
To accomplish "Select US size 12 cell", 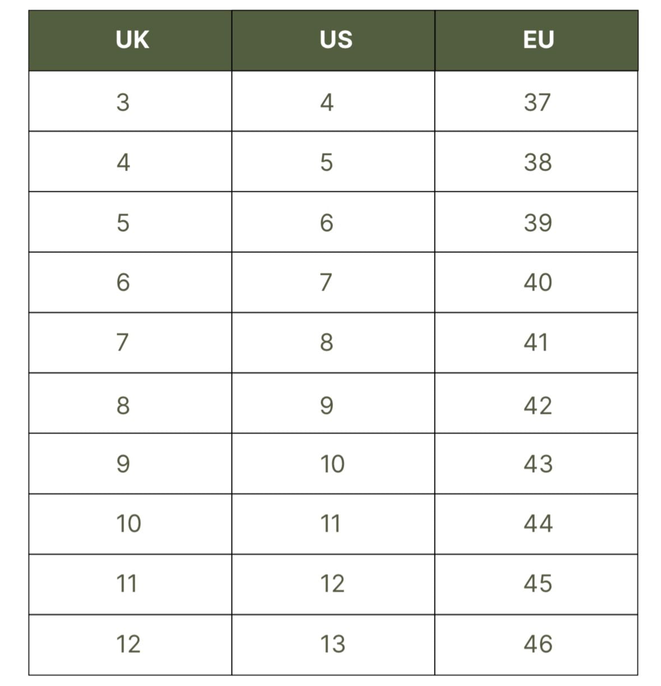I will 332,584.
